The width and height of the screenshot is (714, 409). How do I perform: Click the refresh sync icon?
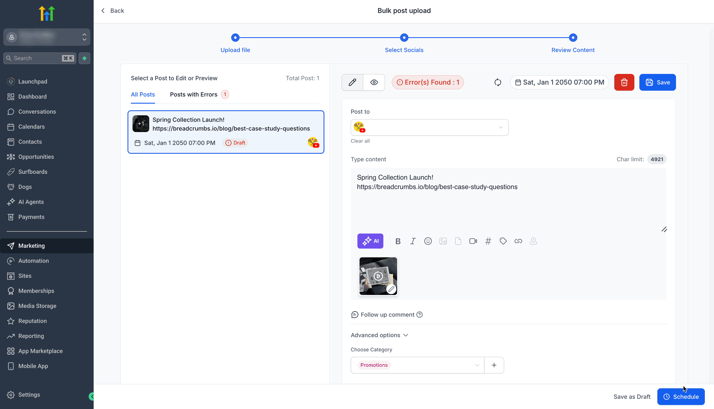coord(497,82)
